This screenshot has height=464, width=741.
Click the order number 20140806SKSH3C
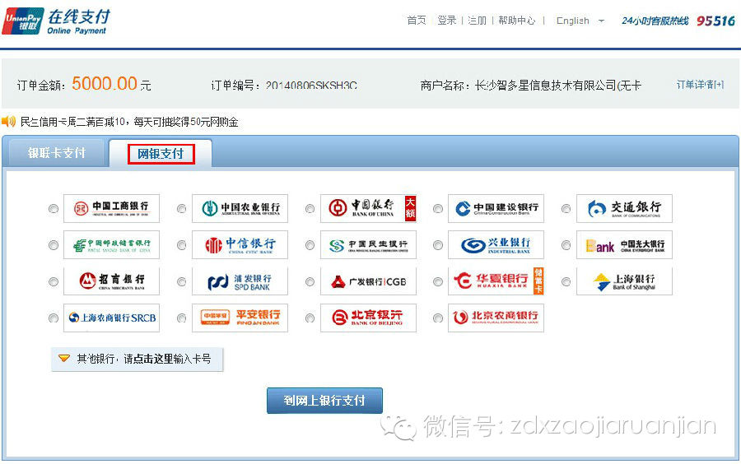click(311, 86)
